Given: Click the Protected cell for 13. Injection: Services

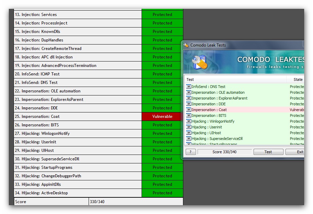Looking at the screenshot, I should tap(162, 15).
